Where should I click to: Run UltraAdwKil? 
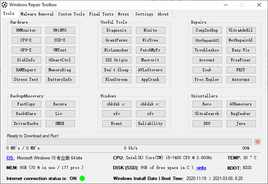(241, 30)
